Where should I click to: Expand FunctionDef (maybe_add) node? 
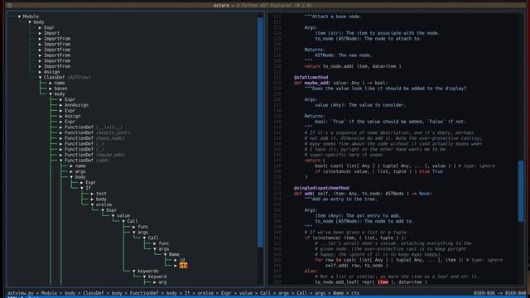coord(61,155)
